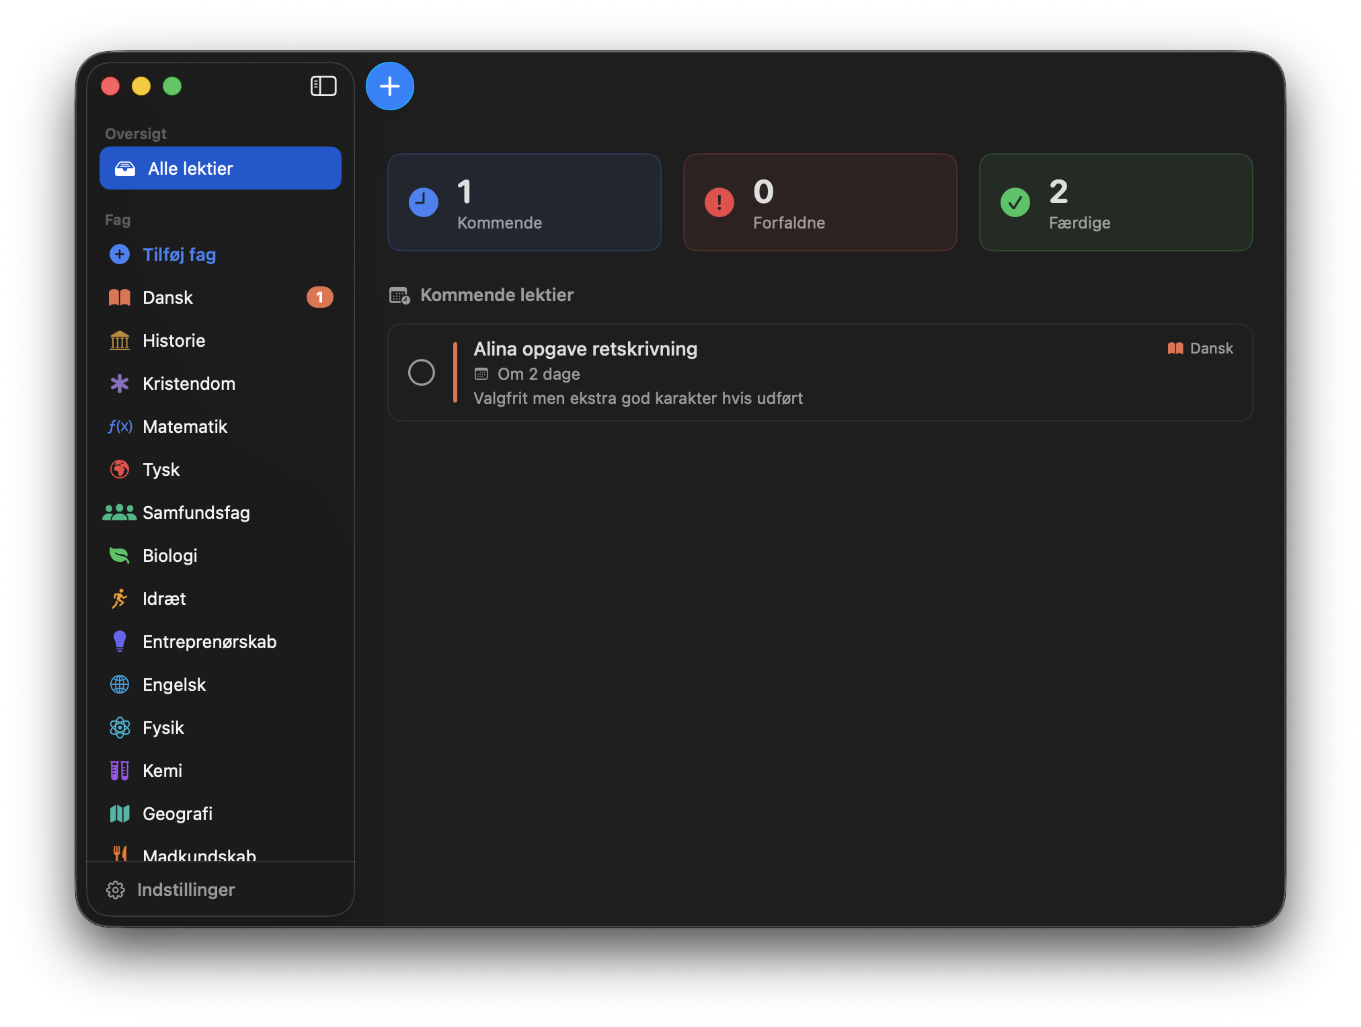Click the Fysik atom icon
The width and height of the screenshot is (1361, 1027).
(x=120, y=727)
